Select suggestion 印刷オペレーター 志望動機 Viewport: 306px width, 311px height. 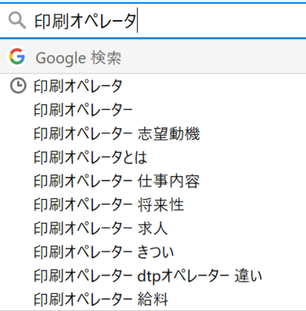pyautogui.click(x=153, y=134)
